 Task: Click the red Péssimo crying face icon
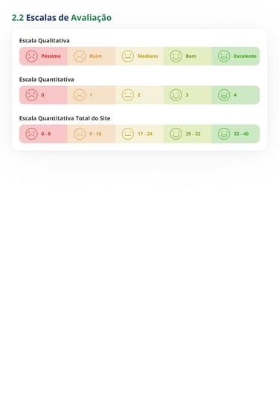(31, 56)
